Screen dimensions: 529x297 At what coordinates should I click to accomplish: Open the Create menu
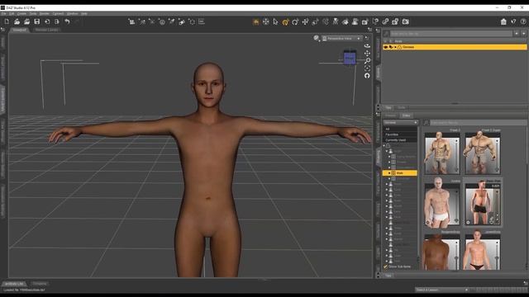click(21, 14)
